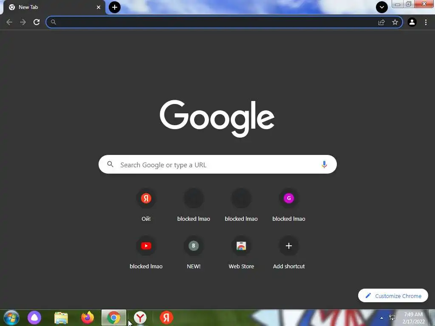Open File Explorer from the taskbar

click(61, 318)
